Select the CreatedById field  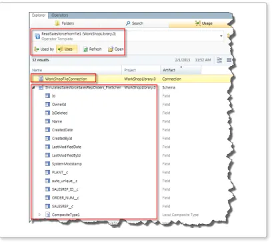62,138
